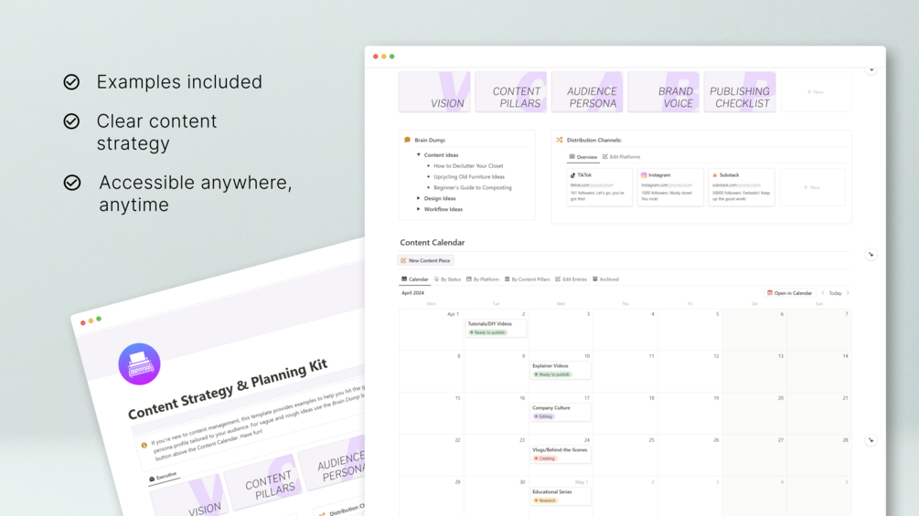The height and width of the screenshot is (516, 919).
Task: Switch to the Overview tab in Distribution Channels
Action: click(x=583, y=157)
